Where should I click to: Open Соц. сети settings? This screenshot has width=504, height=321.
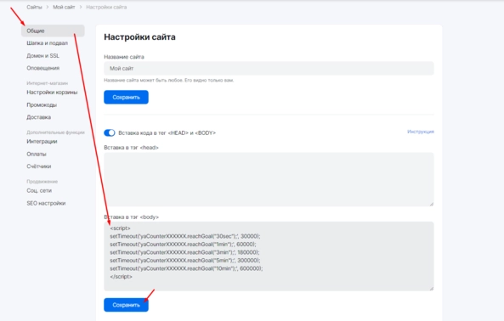(x=39, y=191)
